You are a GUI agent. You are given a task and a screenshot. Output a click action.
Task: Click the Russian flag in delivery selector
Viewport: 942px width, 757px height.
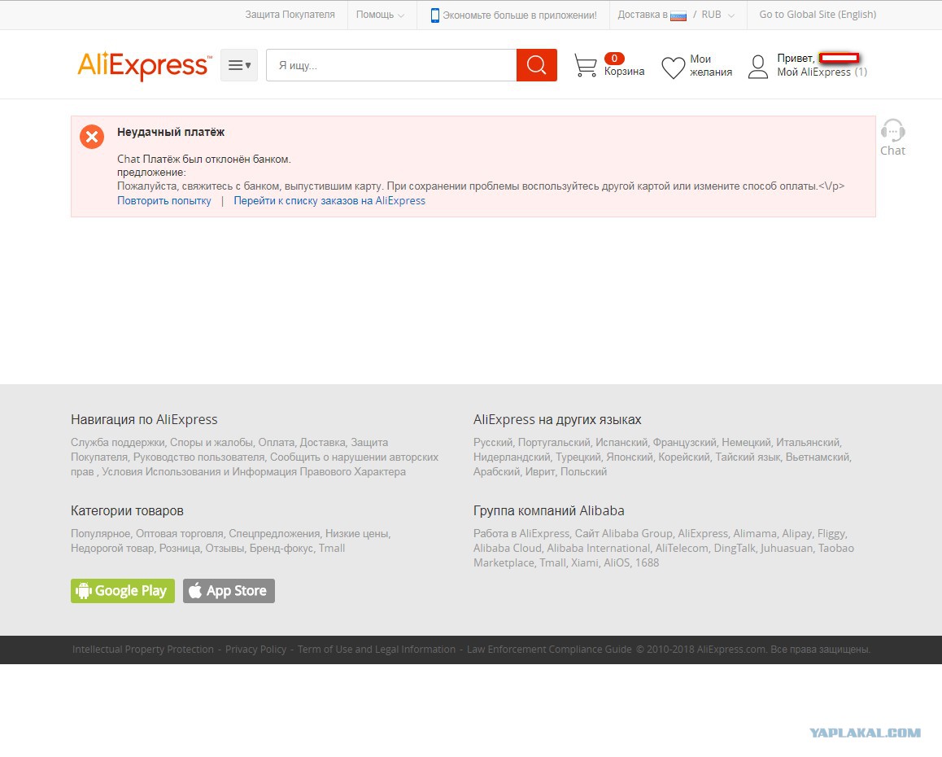[x=678, y=15]
